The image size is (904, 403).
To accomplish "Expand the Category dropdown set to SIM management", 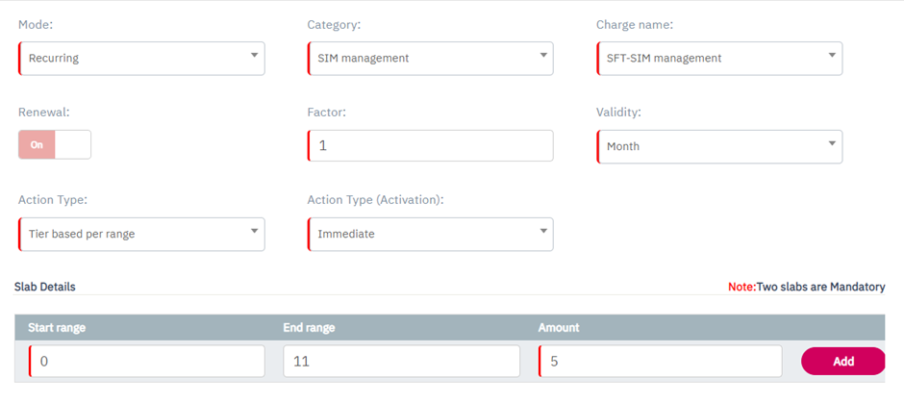I will [x=430, y=58].
